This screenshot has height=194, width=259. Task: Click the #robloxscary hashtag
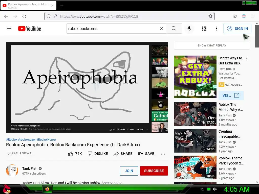coord(27,139)
